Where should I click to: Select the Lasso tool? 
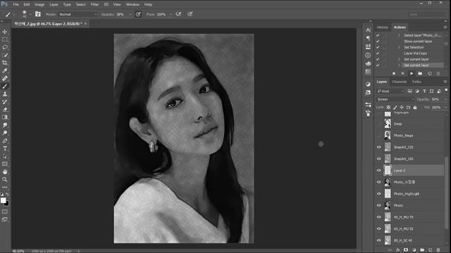tap(5, 47)
